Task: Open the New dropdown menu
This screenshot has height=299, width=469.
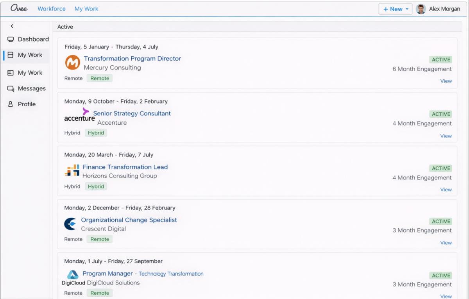Action: (395, 9)
